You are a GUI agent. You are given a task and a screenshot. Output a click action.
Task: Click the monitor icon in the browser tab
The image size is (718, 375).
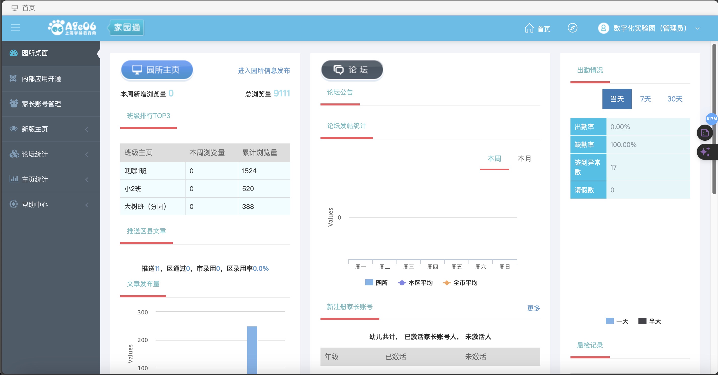[15, 8]
